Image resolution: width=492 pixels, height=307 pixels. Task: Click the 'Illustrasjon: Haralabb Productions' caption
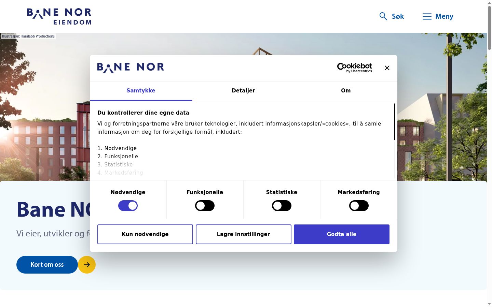(x=28, y=36)
